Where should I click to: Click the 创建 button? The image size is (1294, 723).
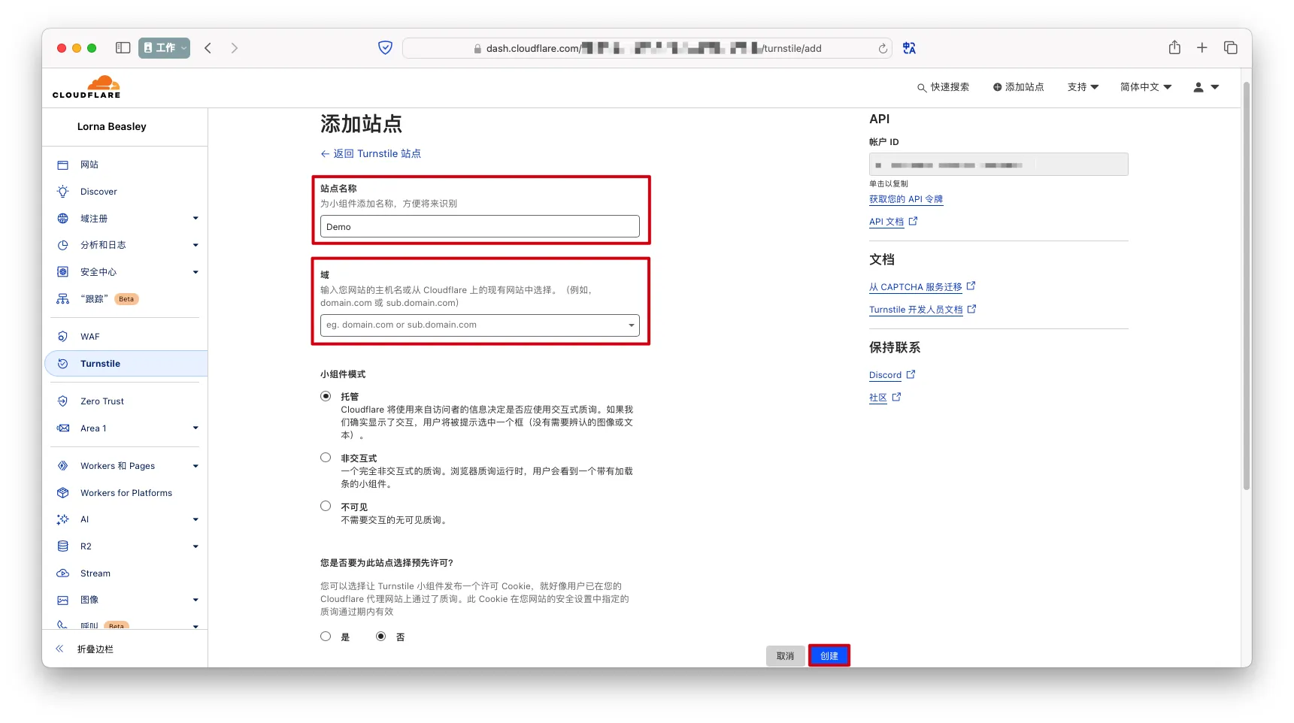tap(829, 656)
